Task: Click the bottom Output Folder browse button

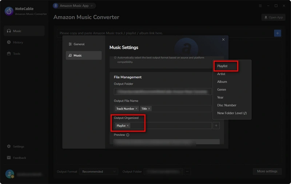Action: (x=187, y=172)
